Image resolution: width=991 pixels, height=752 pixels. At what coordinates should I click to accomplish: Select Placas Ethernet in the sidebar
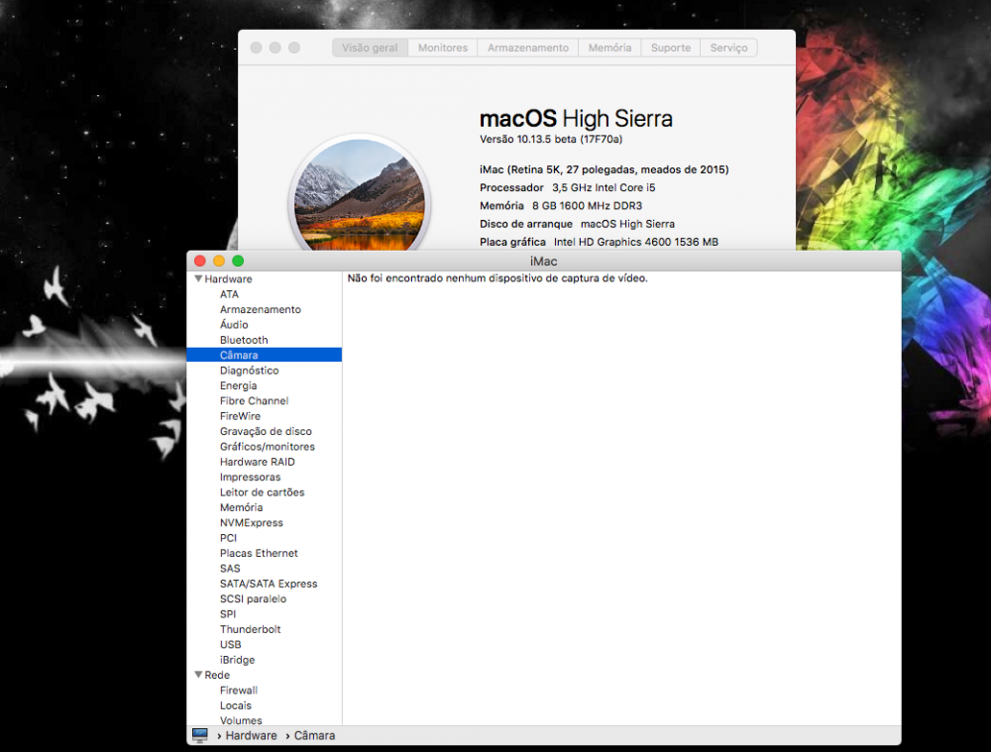click(259, 553)
